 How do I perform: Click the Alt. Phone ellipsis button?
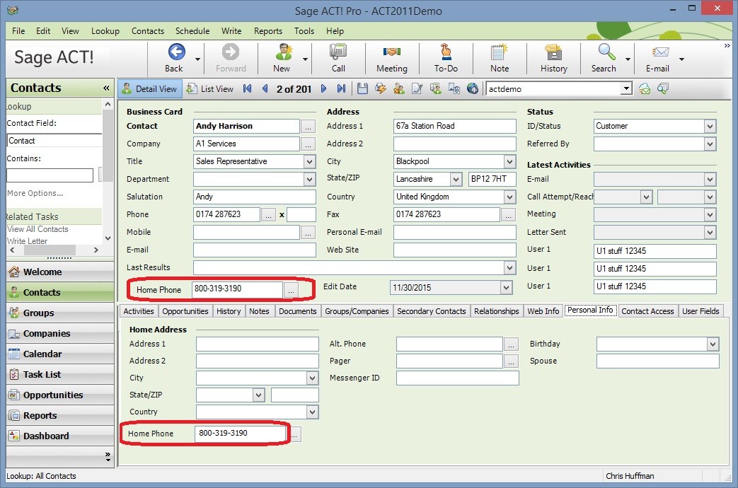[511, 345]
